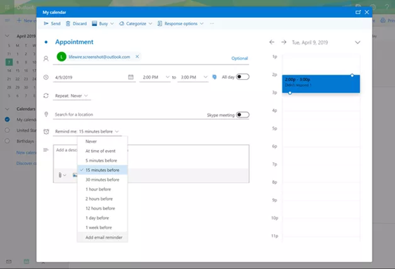395x269 pixels.
Task: Enable the Skype meeting toggle
Action: (242, 115)
